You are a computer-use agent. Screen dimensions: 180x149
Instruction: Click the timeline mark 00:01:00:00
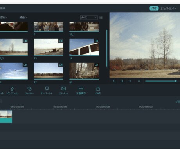17,107
